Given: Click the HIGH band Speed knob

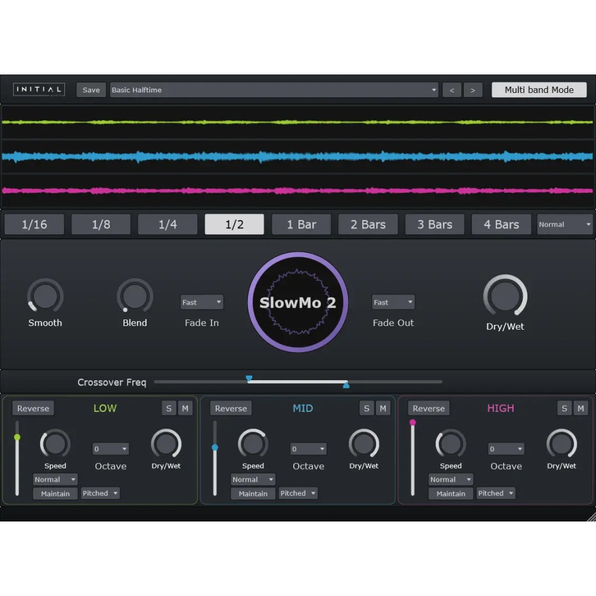Looking at the screenshot, I should coord(451,444).
